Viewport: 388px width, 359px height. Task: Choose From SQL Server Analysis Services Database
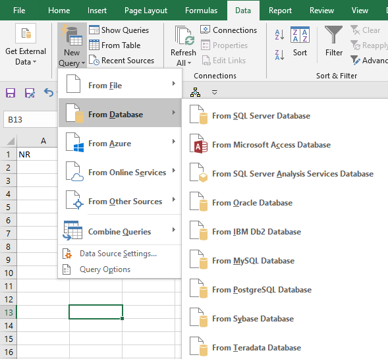click(x=285, y=172)
